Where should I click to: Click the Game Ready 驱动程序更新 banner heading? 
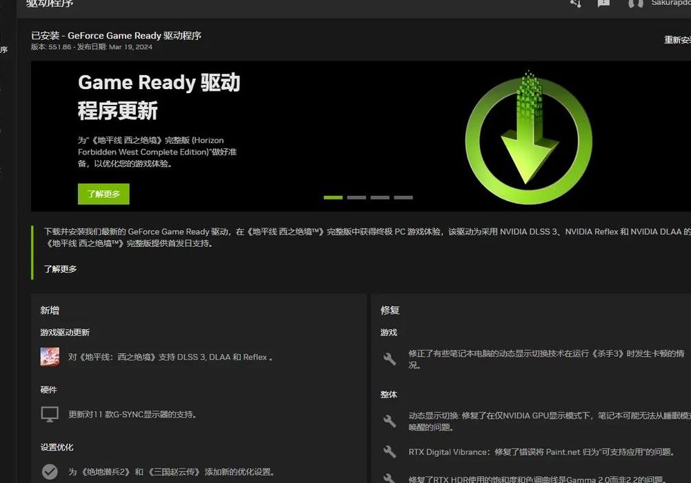click(159, 97)
